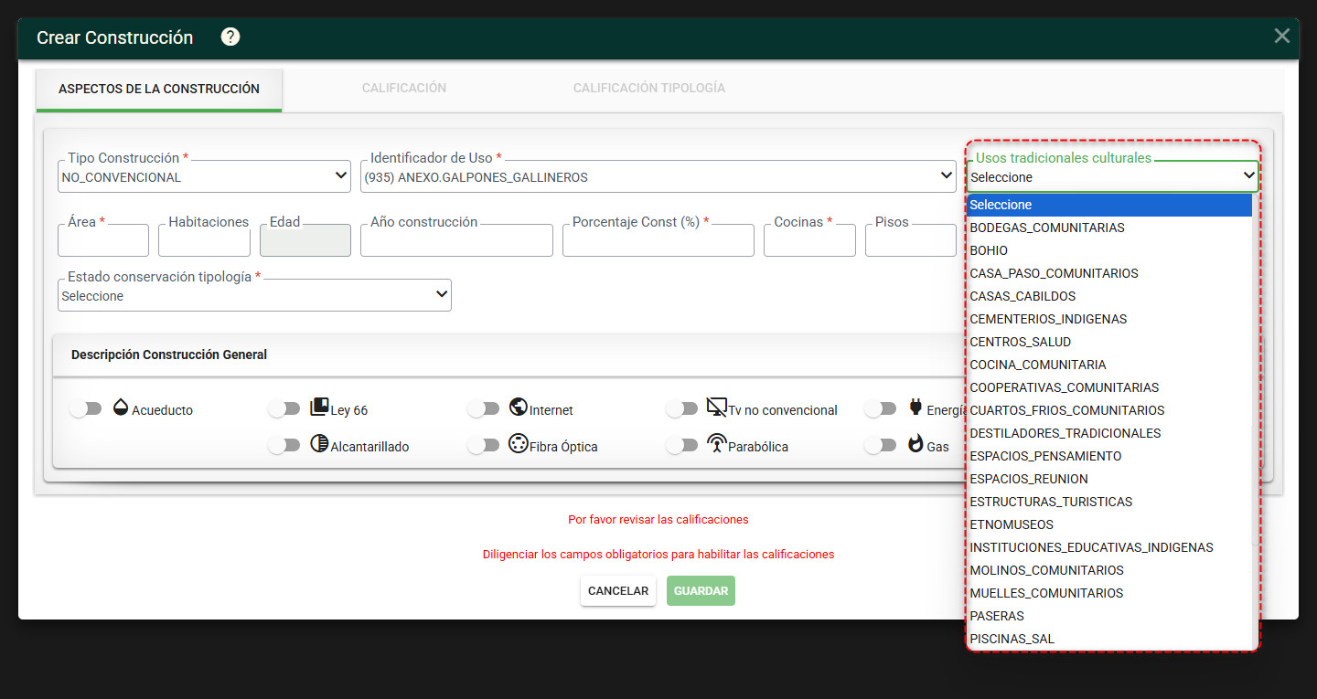Select CASAS_CABILDOS option
The height and width of the screenshot is (699, 1317).
1108,296
